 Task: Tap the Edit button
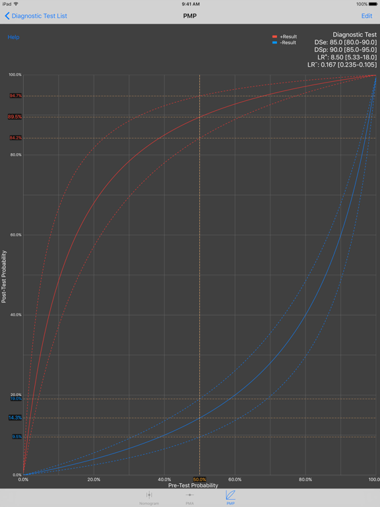367,16
